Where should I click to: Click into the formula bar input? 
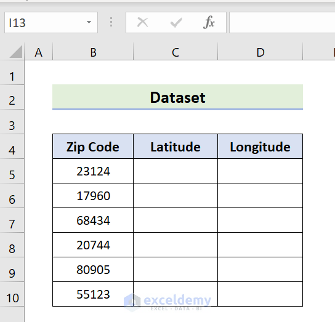pyautogui.click(x=282, y=22)
